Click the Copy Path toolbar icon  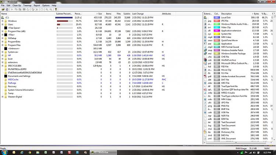point(16,9)
